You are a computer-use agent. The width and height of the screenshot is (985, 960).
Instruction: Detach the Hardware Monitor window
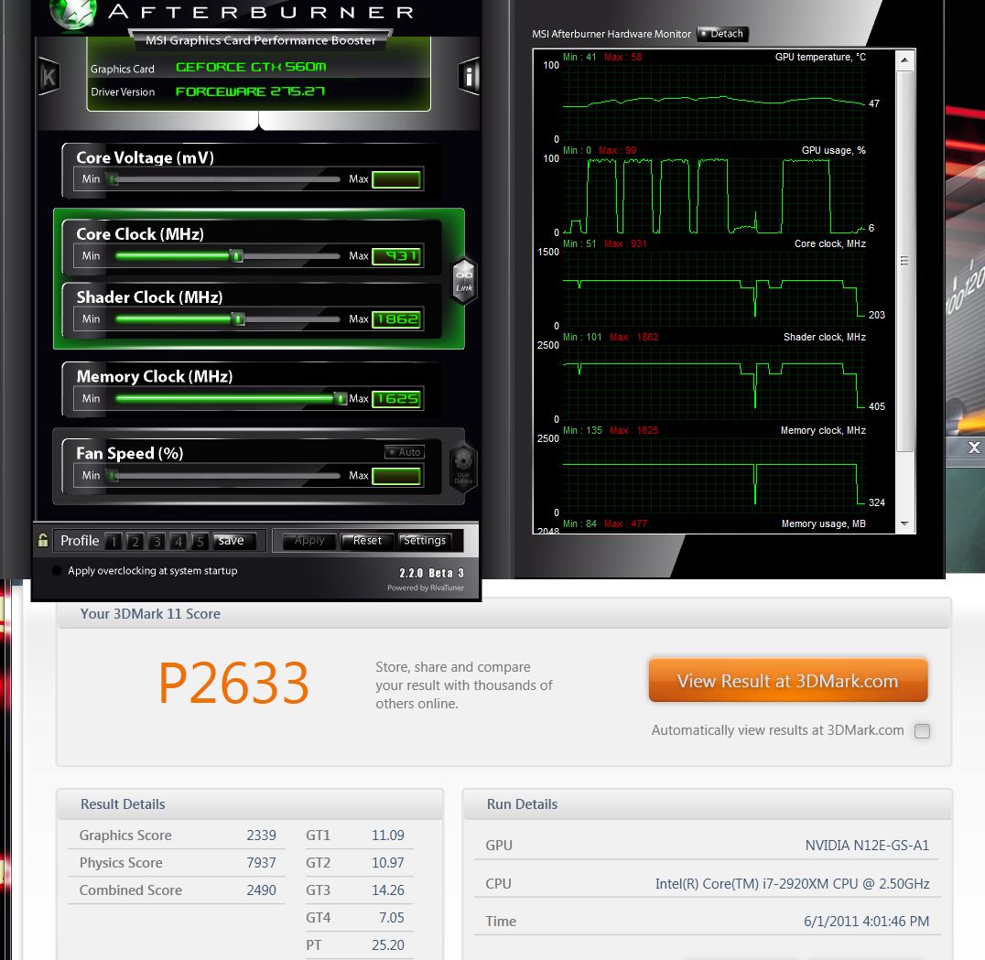click(x=722, y=34)
